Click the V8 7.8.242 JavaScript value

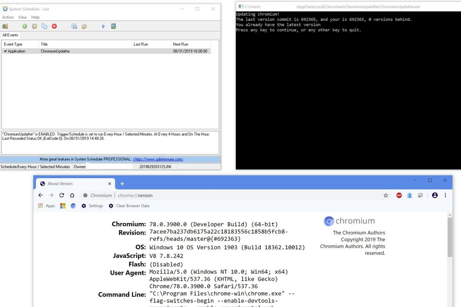[166, 256]
